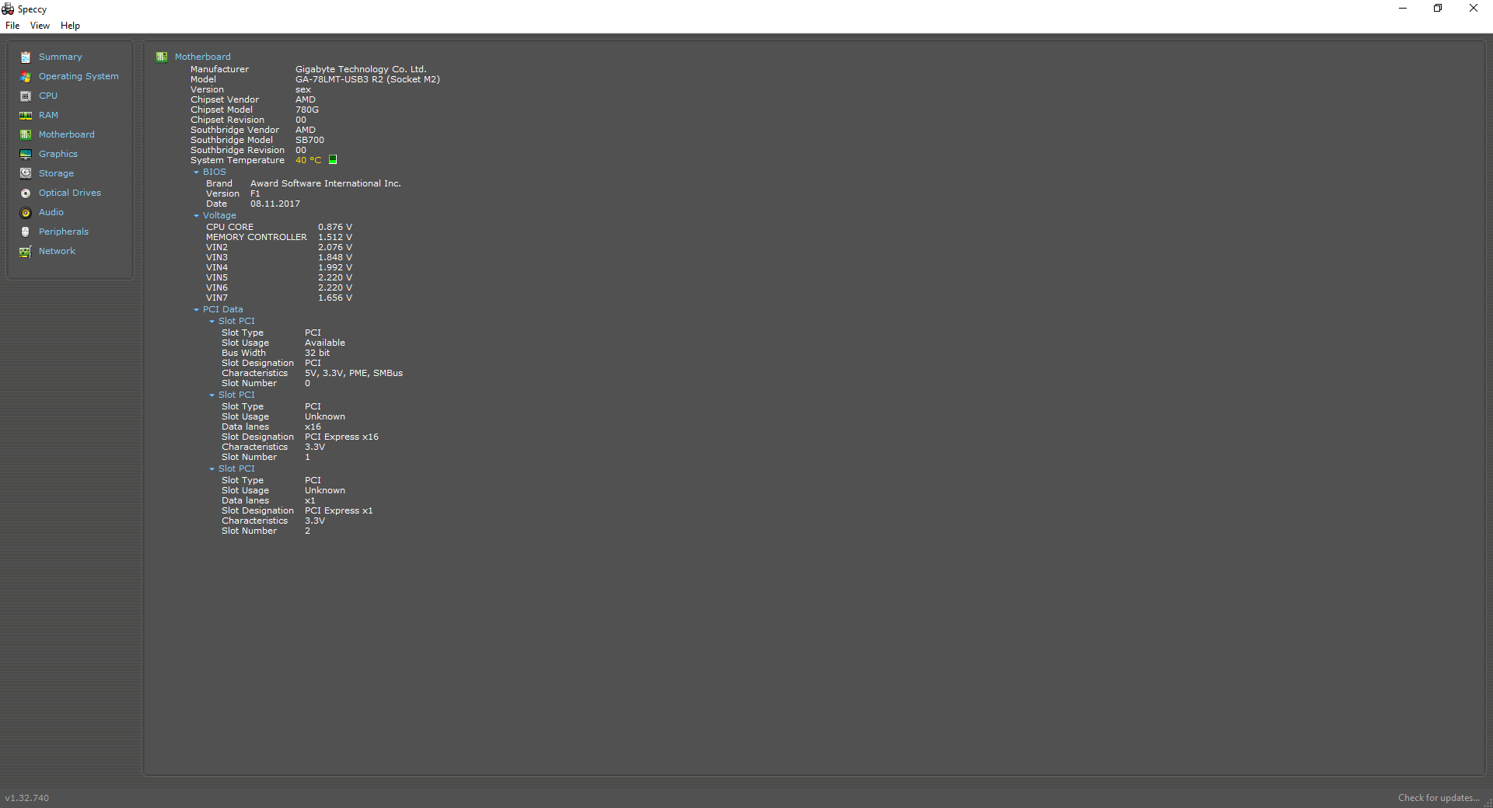The height and width of the screenshot is (808, 1493).
Task: Click the Windows flag icon beside Operating System
Action: tap(26, 76)
